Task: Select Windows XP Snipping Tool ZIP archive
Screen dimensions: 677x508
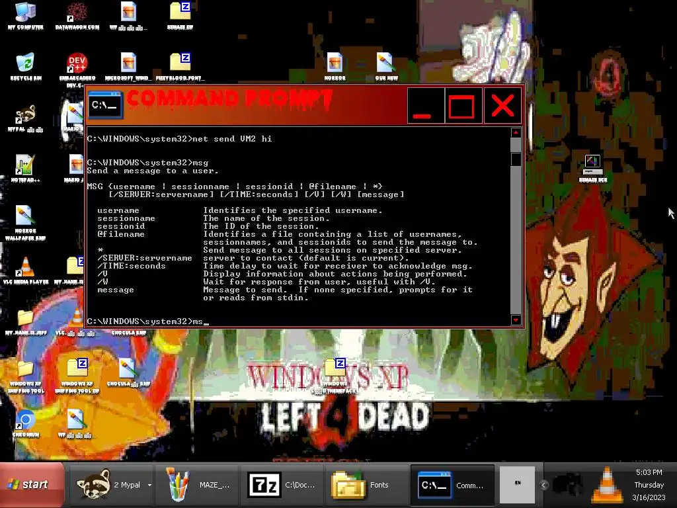Action: (77, 376)
